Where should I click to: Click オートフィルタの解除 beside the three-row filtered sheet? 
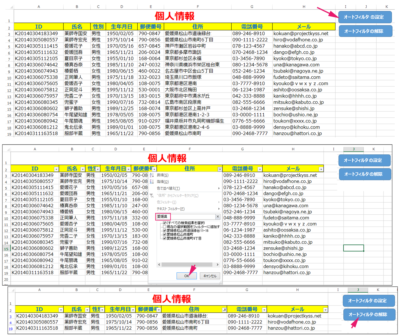pos(369,315)
